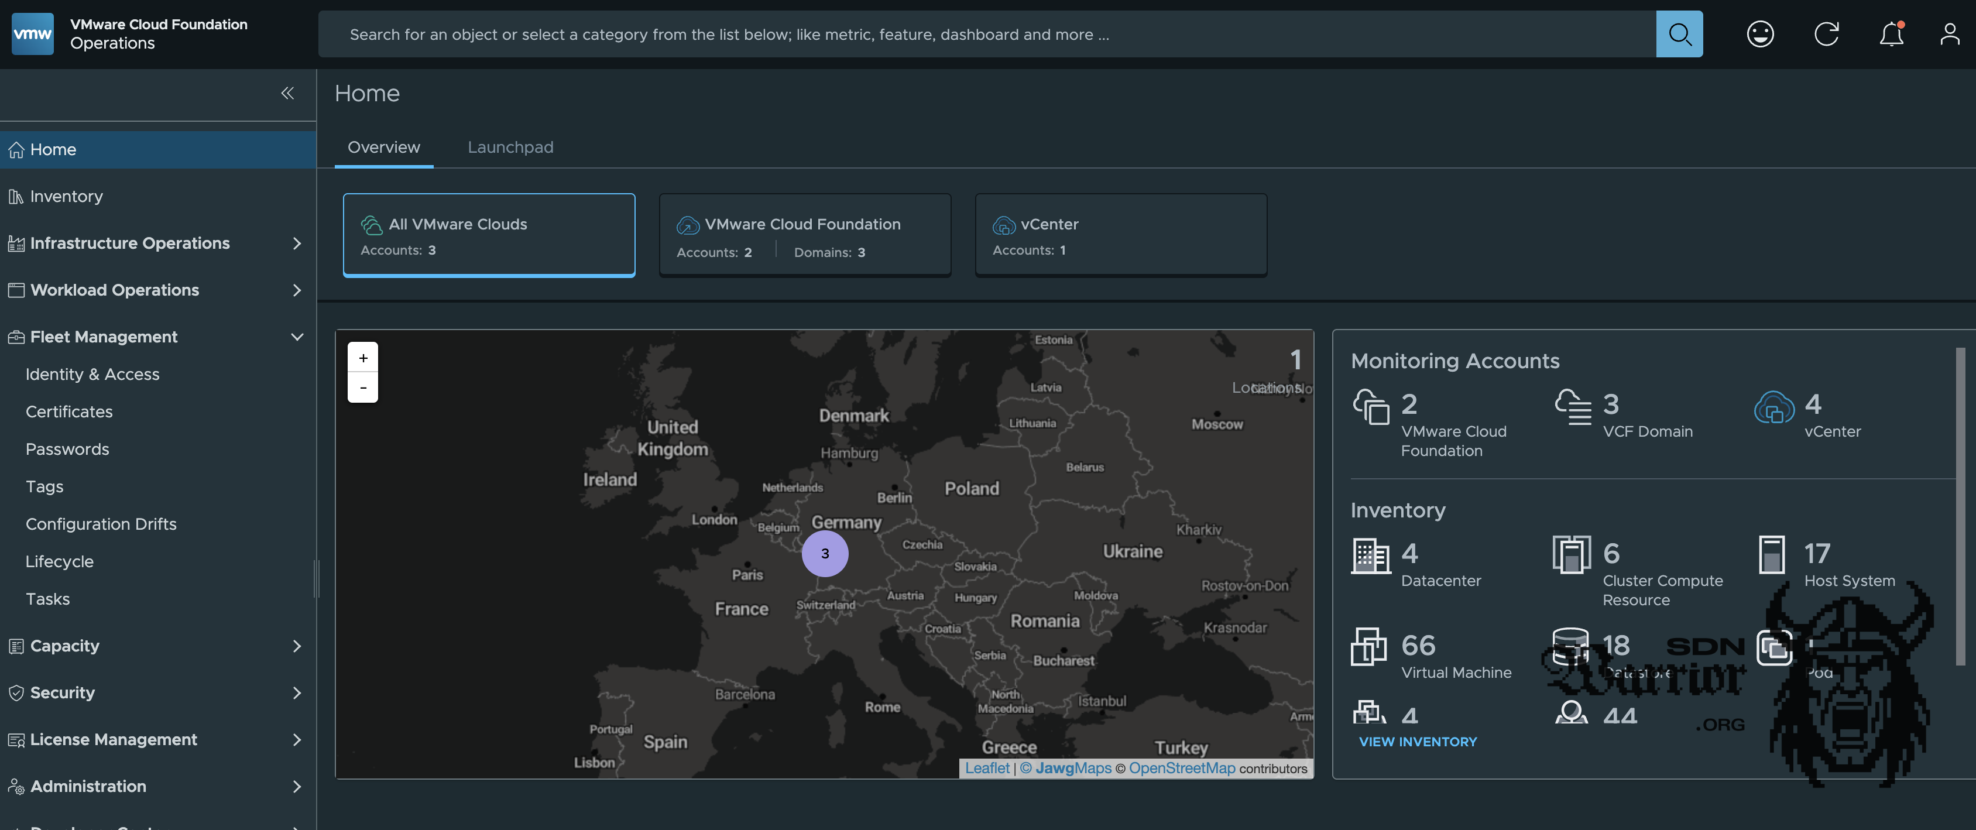Collapse the sidebar with double-chevron icon
This screenshot has height=830, width=1976.
tap(287, 93)
